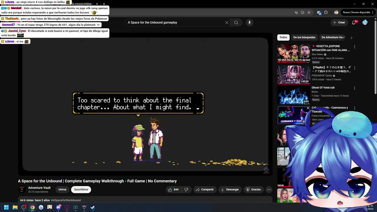The height and width of the screenshot is (212, 377).
Task: Open the more actions three-dot menu
Action: tap(269, 190)
